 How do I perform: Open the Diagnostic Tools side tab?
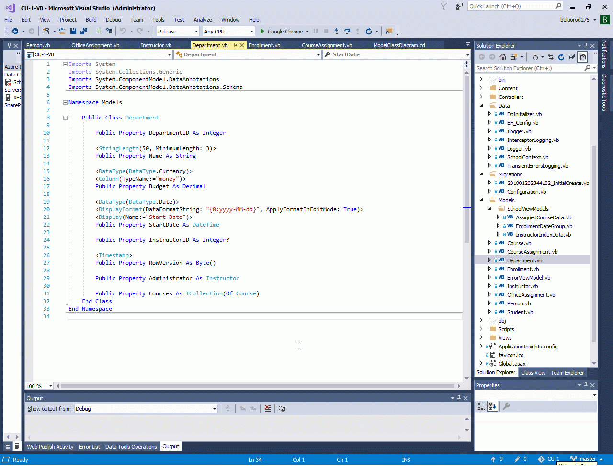pos(604,93)
